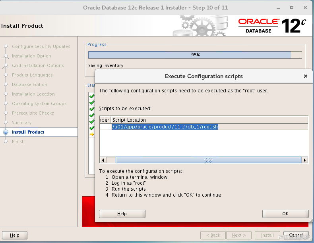The height and width of the screenshot is (243, 314).
Task: Click the disabled Next button
Action: click(x=239, y=235)
